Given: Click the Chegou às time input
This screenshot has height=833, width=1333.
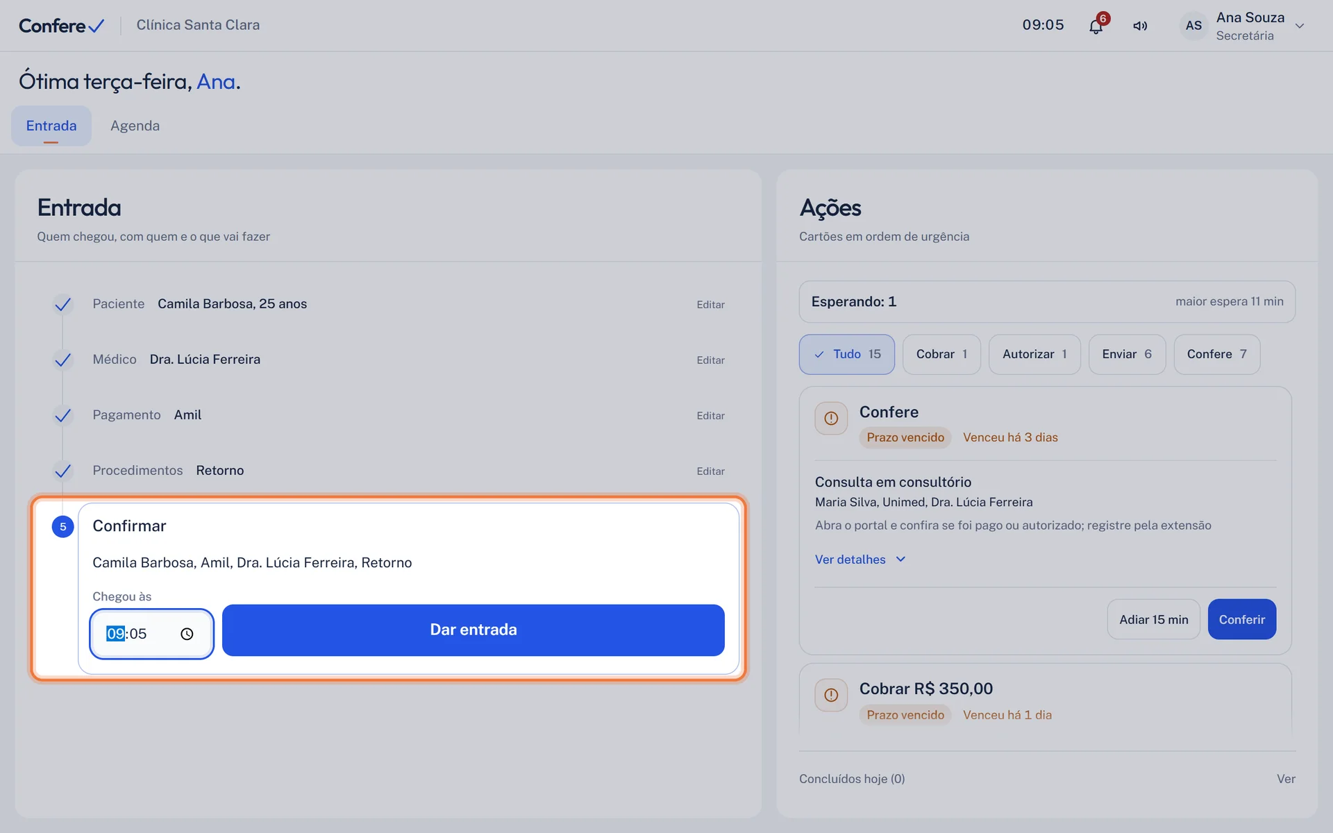Looking at the screenshot, I should 151,634.
